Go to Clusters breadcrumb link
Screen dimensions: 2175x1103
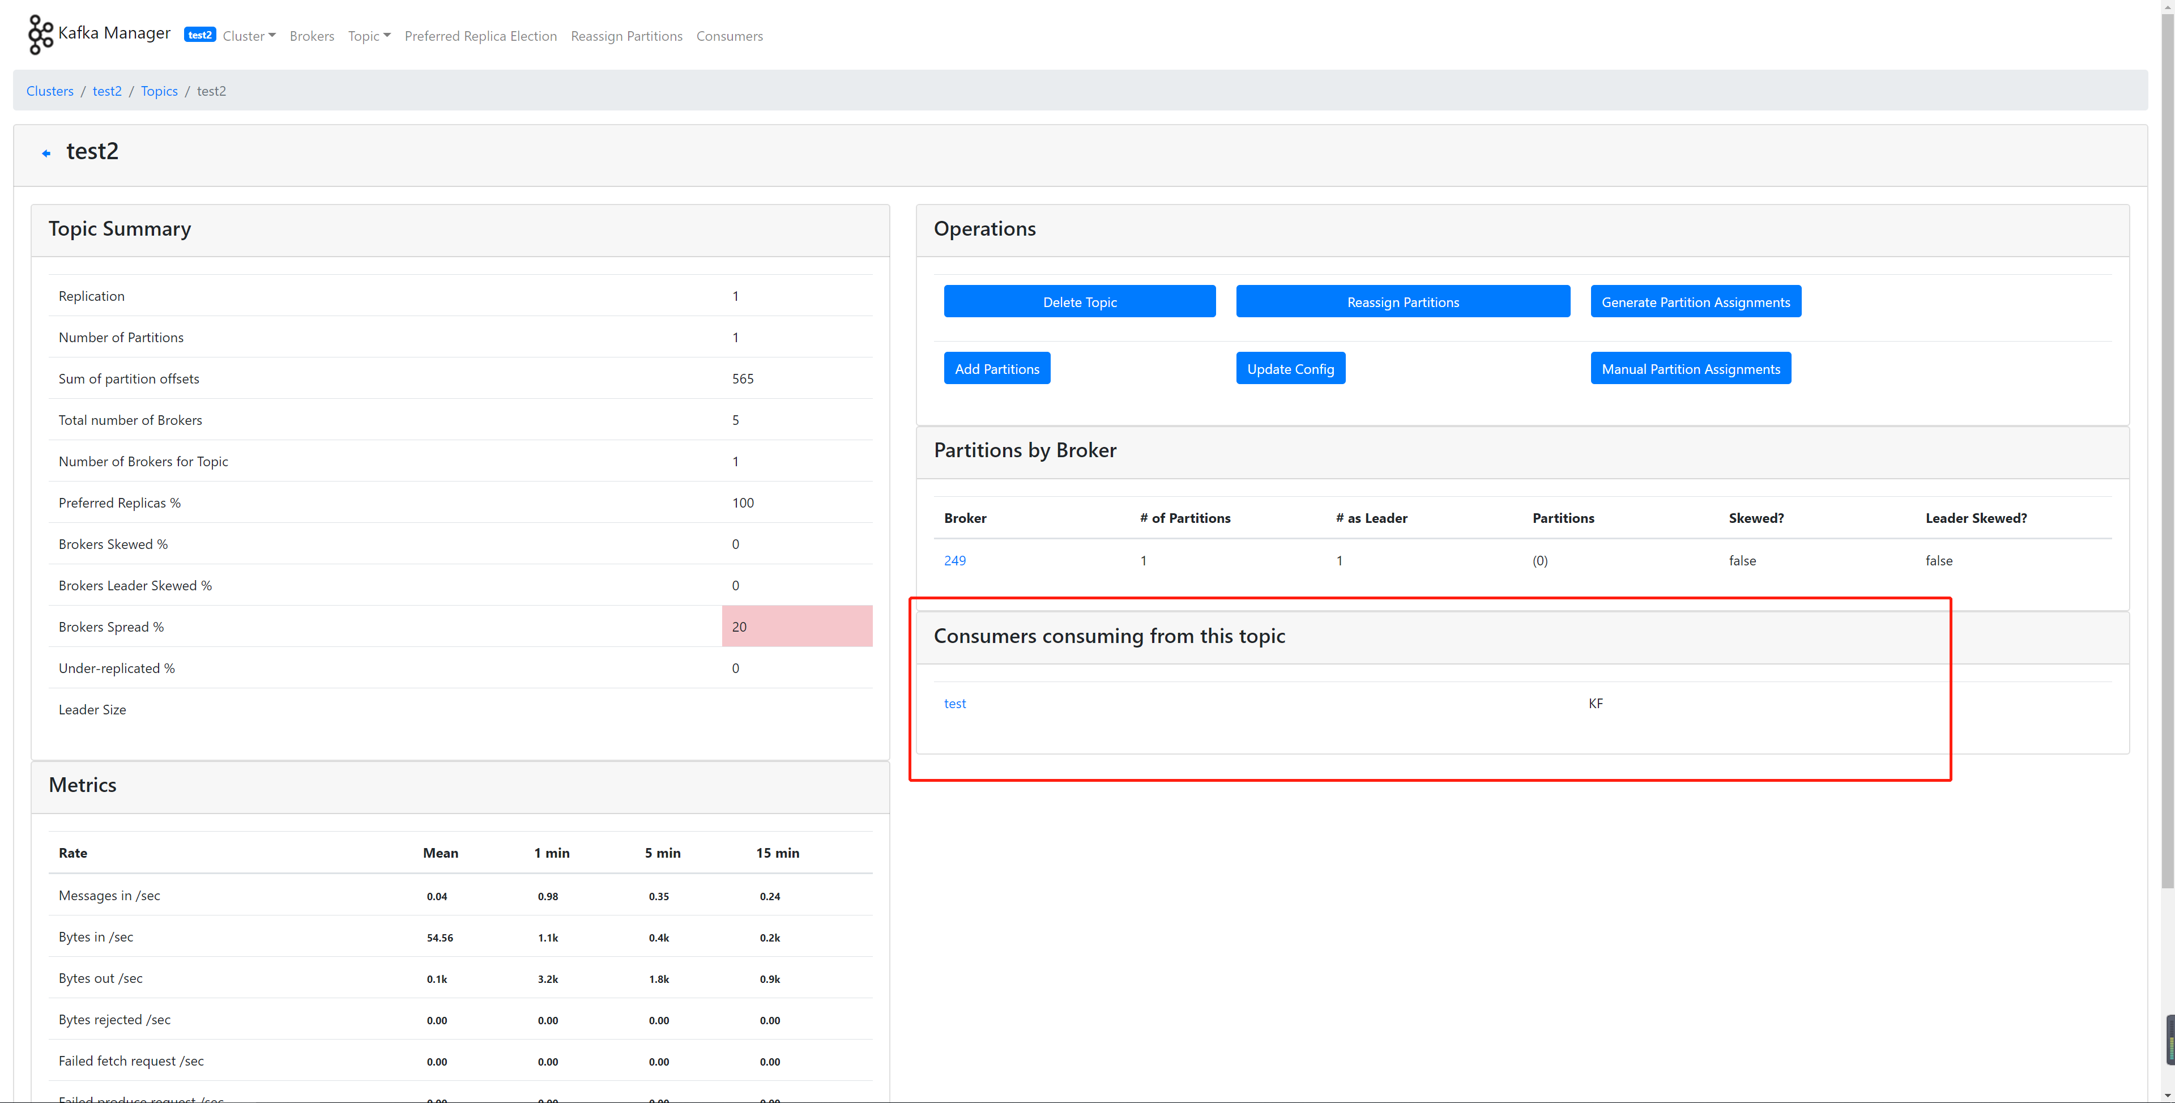click(x=50, y=91)
